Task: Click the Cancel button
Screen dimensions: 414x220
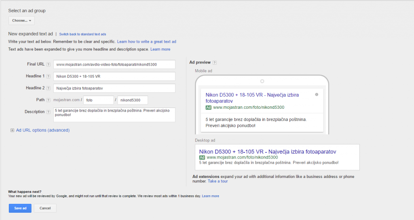Action: pyautogui.click(x=45, y=208)
